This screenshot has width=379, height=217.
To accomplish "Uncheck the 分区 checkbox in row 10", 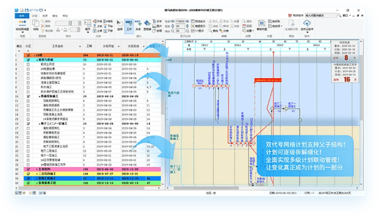I will (x=28, y=97).
